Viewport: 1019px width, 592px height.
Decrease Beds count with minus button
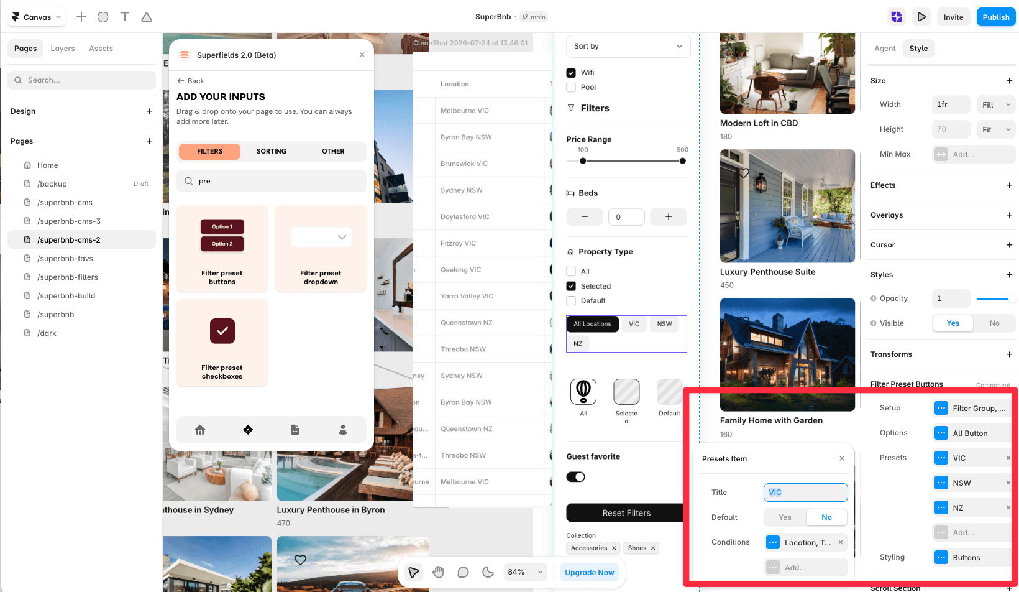585,216
